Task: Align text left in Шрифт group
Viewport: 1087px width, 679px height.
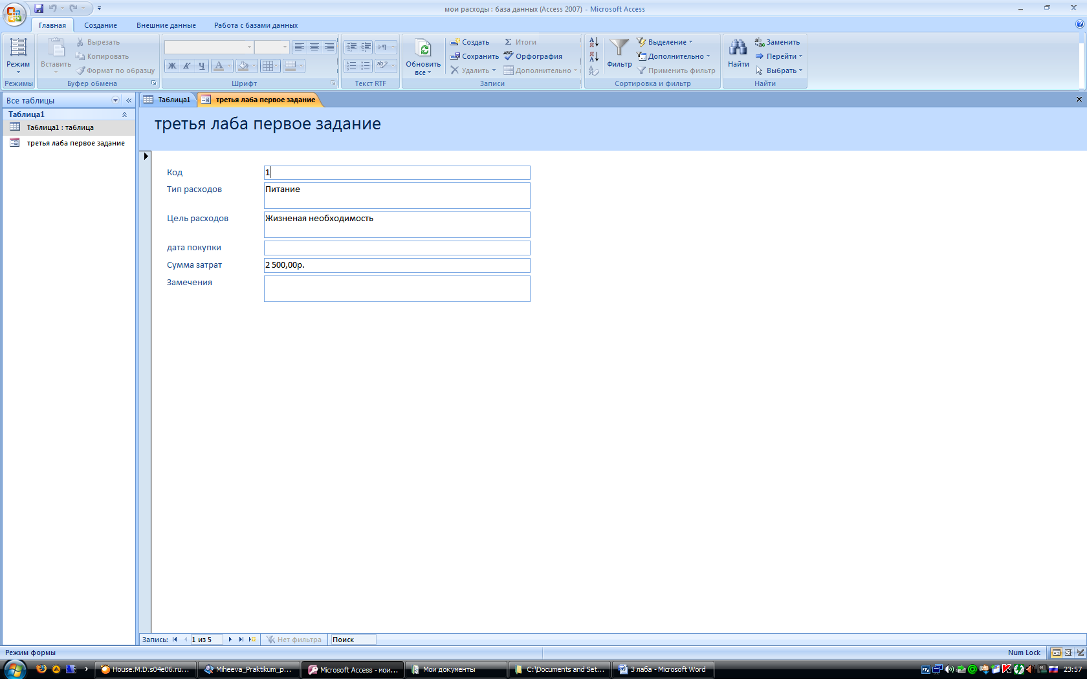Action: (300, 47)
